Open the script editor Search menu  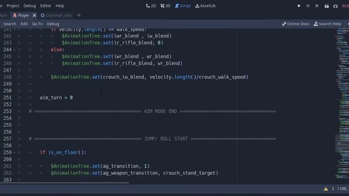(x=10, y=24)
